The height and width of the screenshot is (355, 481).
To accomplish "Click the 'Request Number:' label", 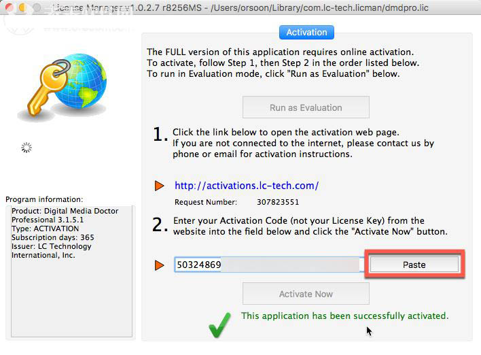I will [x=206, y=202].
